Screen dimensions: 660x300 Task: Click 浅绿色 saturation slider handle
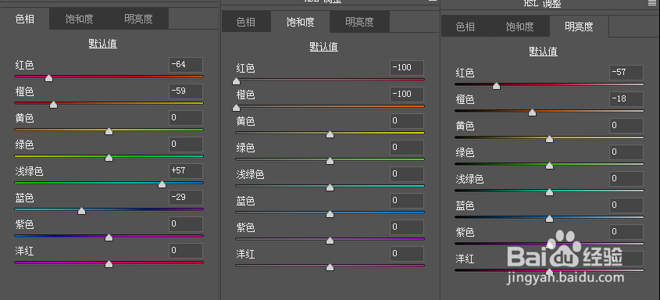[x=330, y=187]
